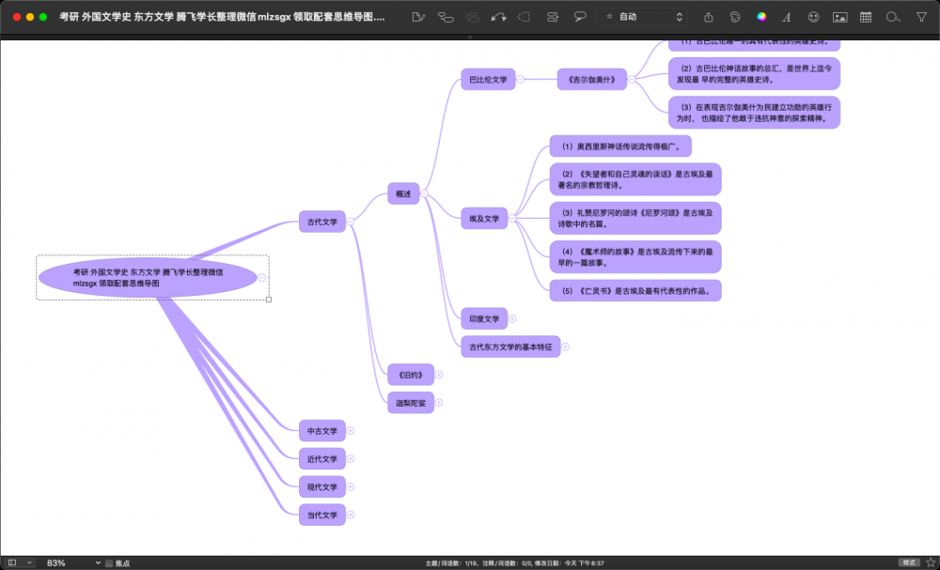
Task: Insert a relationship arrow between topics
Action: tap(498, 17)
